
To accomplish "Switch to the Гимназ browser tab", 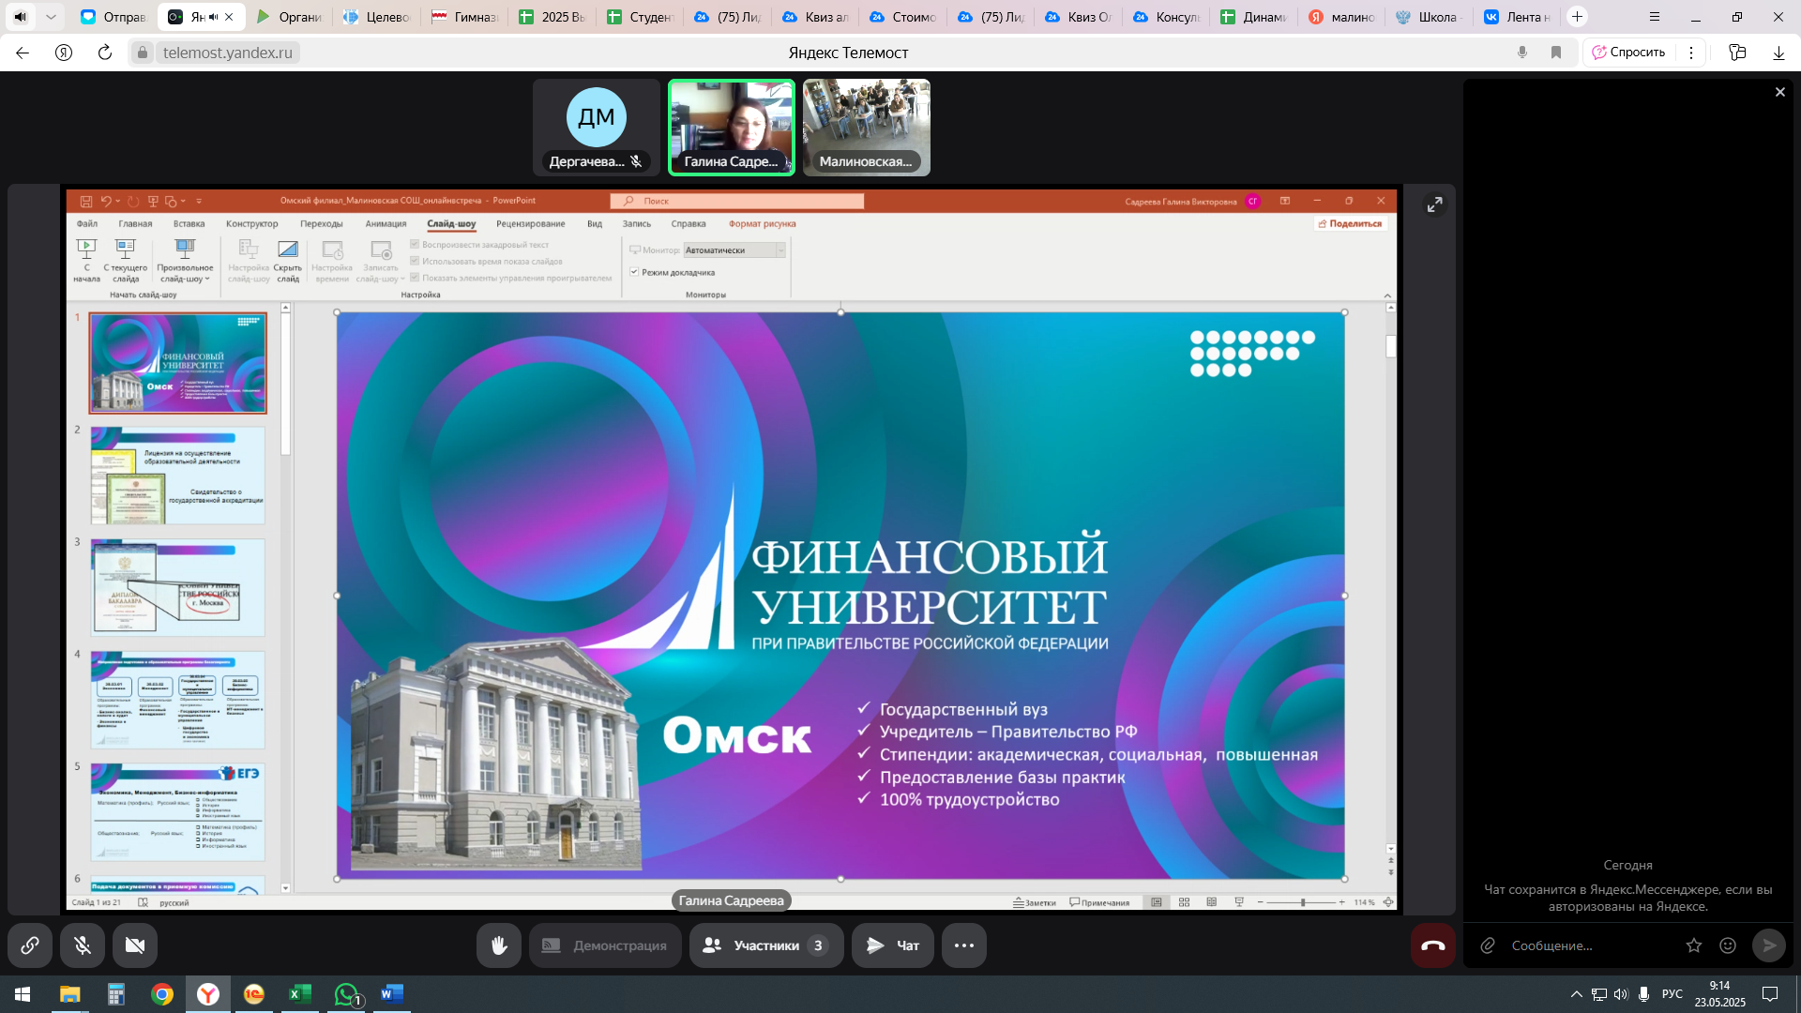I will pyautogui.click(x=465, y=17).
